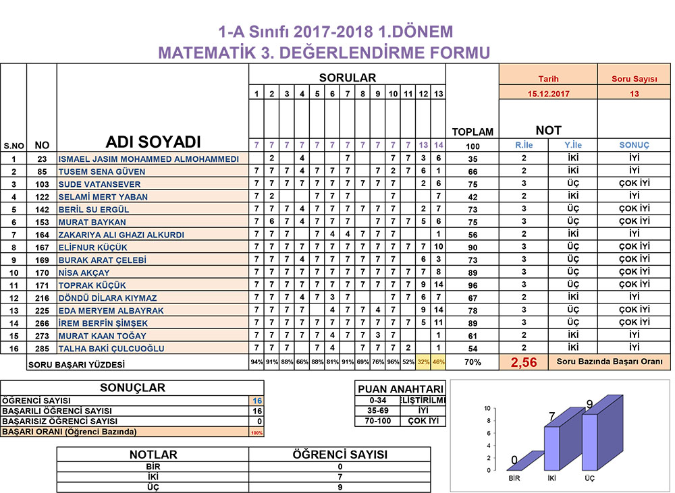Click the S.NO column header
The image size is (675, 493).
[13, 146]
